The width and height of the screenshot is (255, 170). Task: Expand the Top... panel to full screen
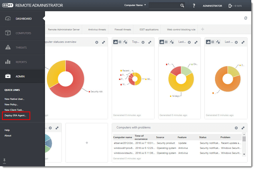point(150,42)
